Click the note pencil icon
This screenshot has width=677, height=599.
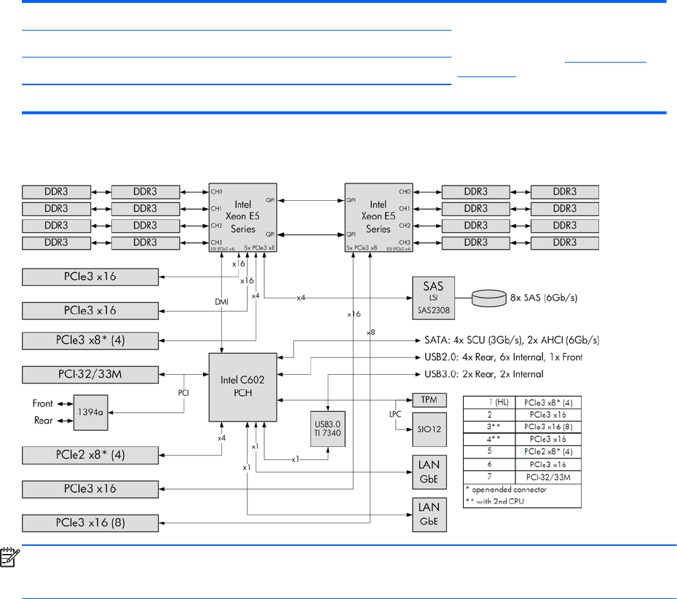coord(9,557)
